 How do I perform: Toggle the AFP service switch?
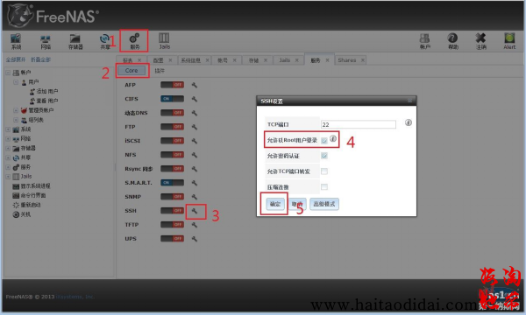pyautogui.click(x=172, y=85)
